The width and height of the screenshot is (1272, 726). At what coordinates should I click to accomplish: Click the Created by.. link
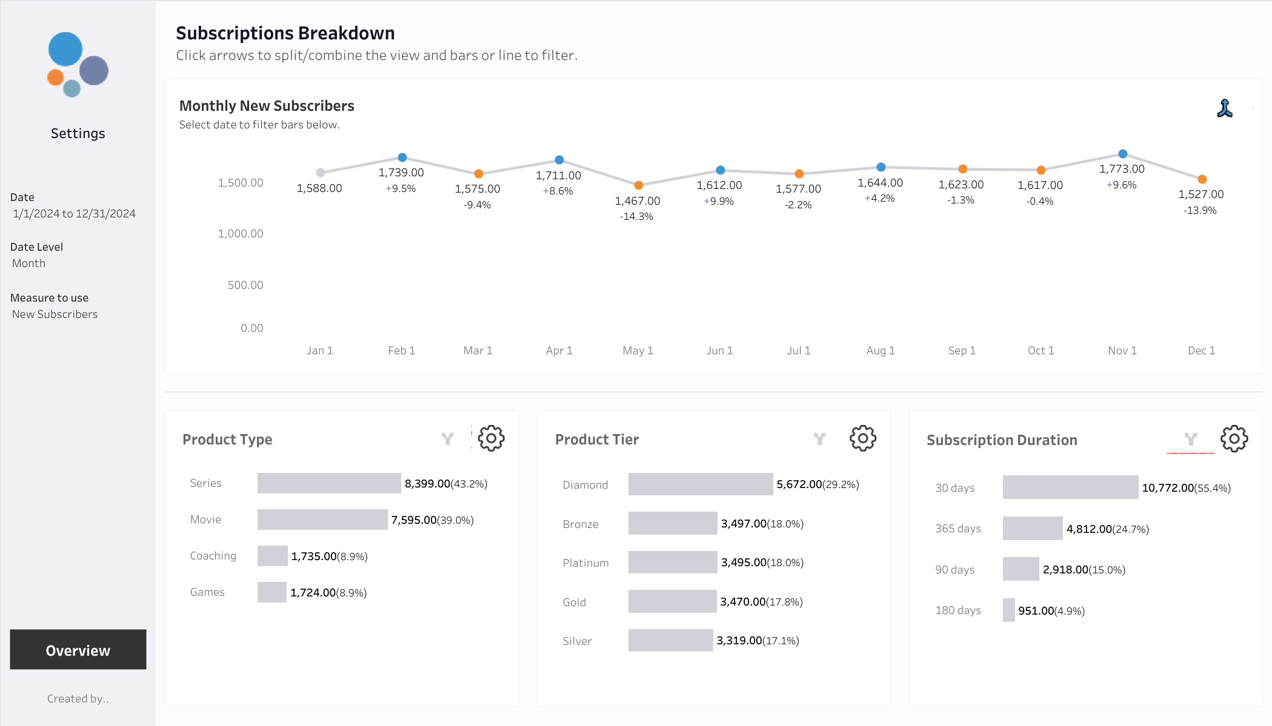(78, 699)
